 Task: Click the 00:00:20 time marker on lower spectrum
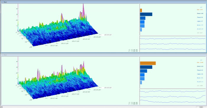[97, 90]
